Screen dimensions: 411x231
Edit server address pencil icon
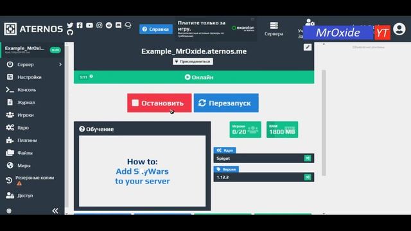tap(308, 47)
